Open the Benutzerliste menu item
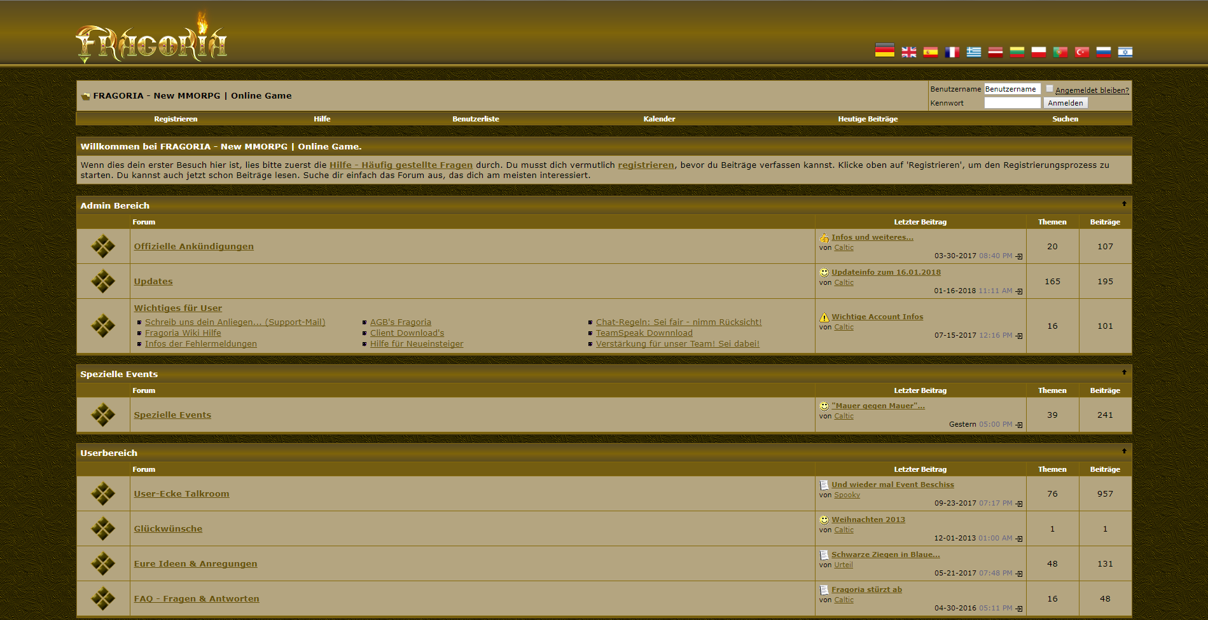 476,119
